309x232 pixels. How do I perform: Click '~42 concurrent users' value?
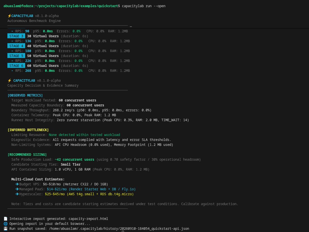pyautogui.click(x=74, y=159)
